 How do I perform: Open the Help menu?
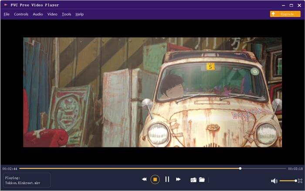(80, 14)
